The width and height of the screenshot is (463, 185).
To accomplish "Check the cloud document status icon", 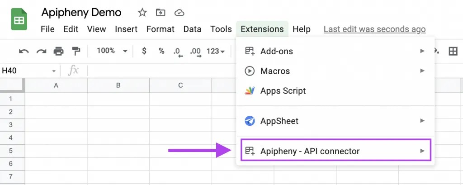I will tap(179, 13).
